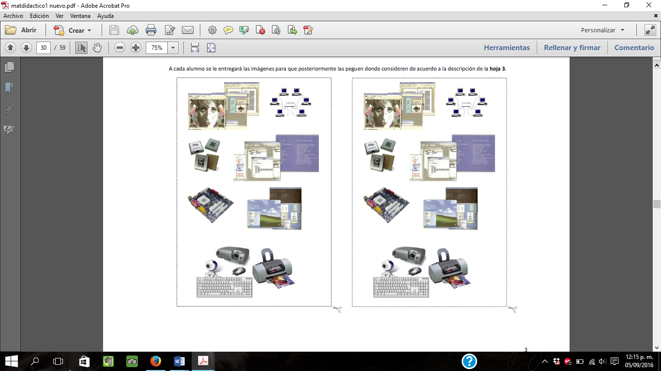Open the Ventana menu
The height and width of the screenshot is (371, 661).
coord(80,16)
